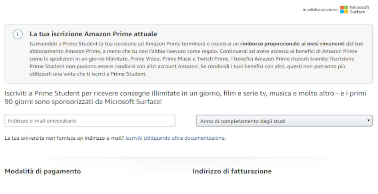The image size is (378, 194).
Task: Open 'Iscriviti utilizzando altra documentazione' link
Action: [x=176, y=138]
